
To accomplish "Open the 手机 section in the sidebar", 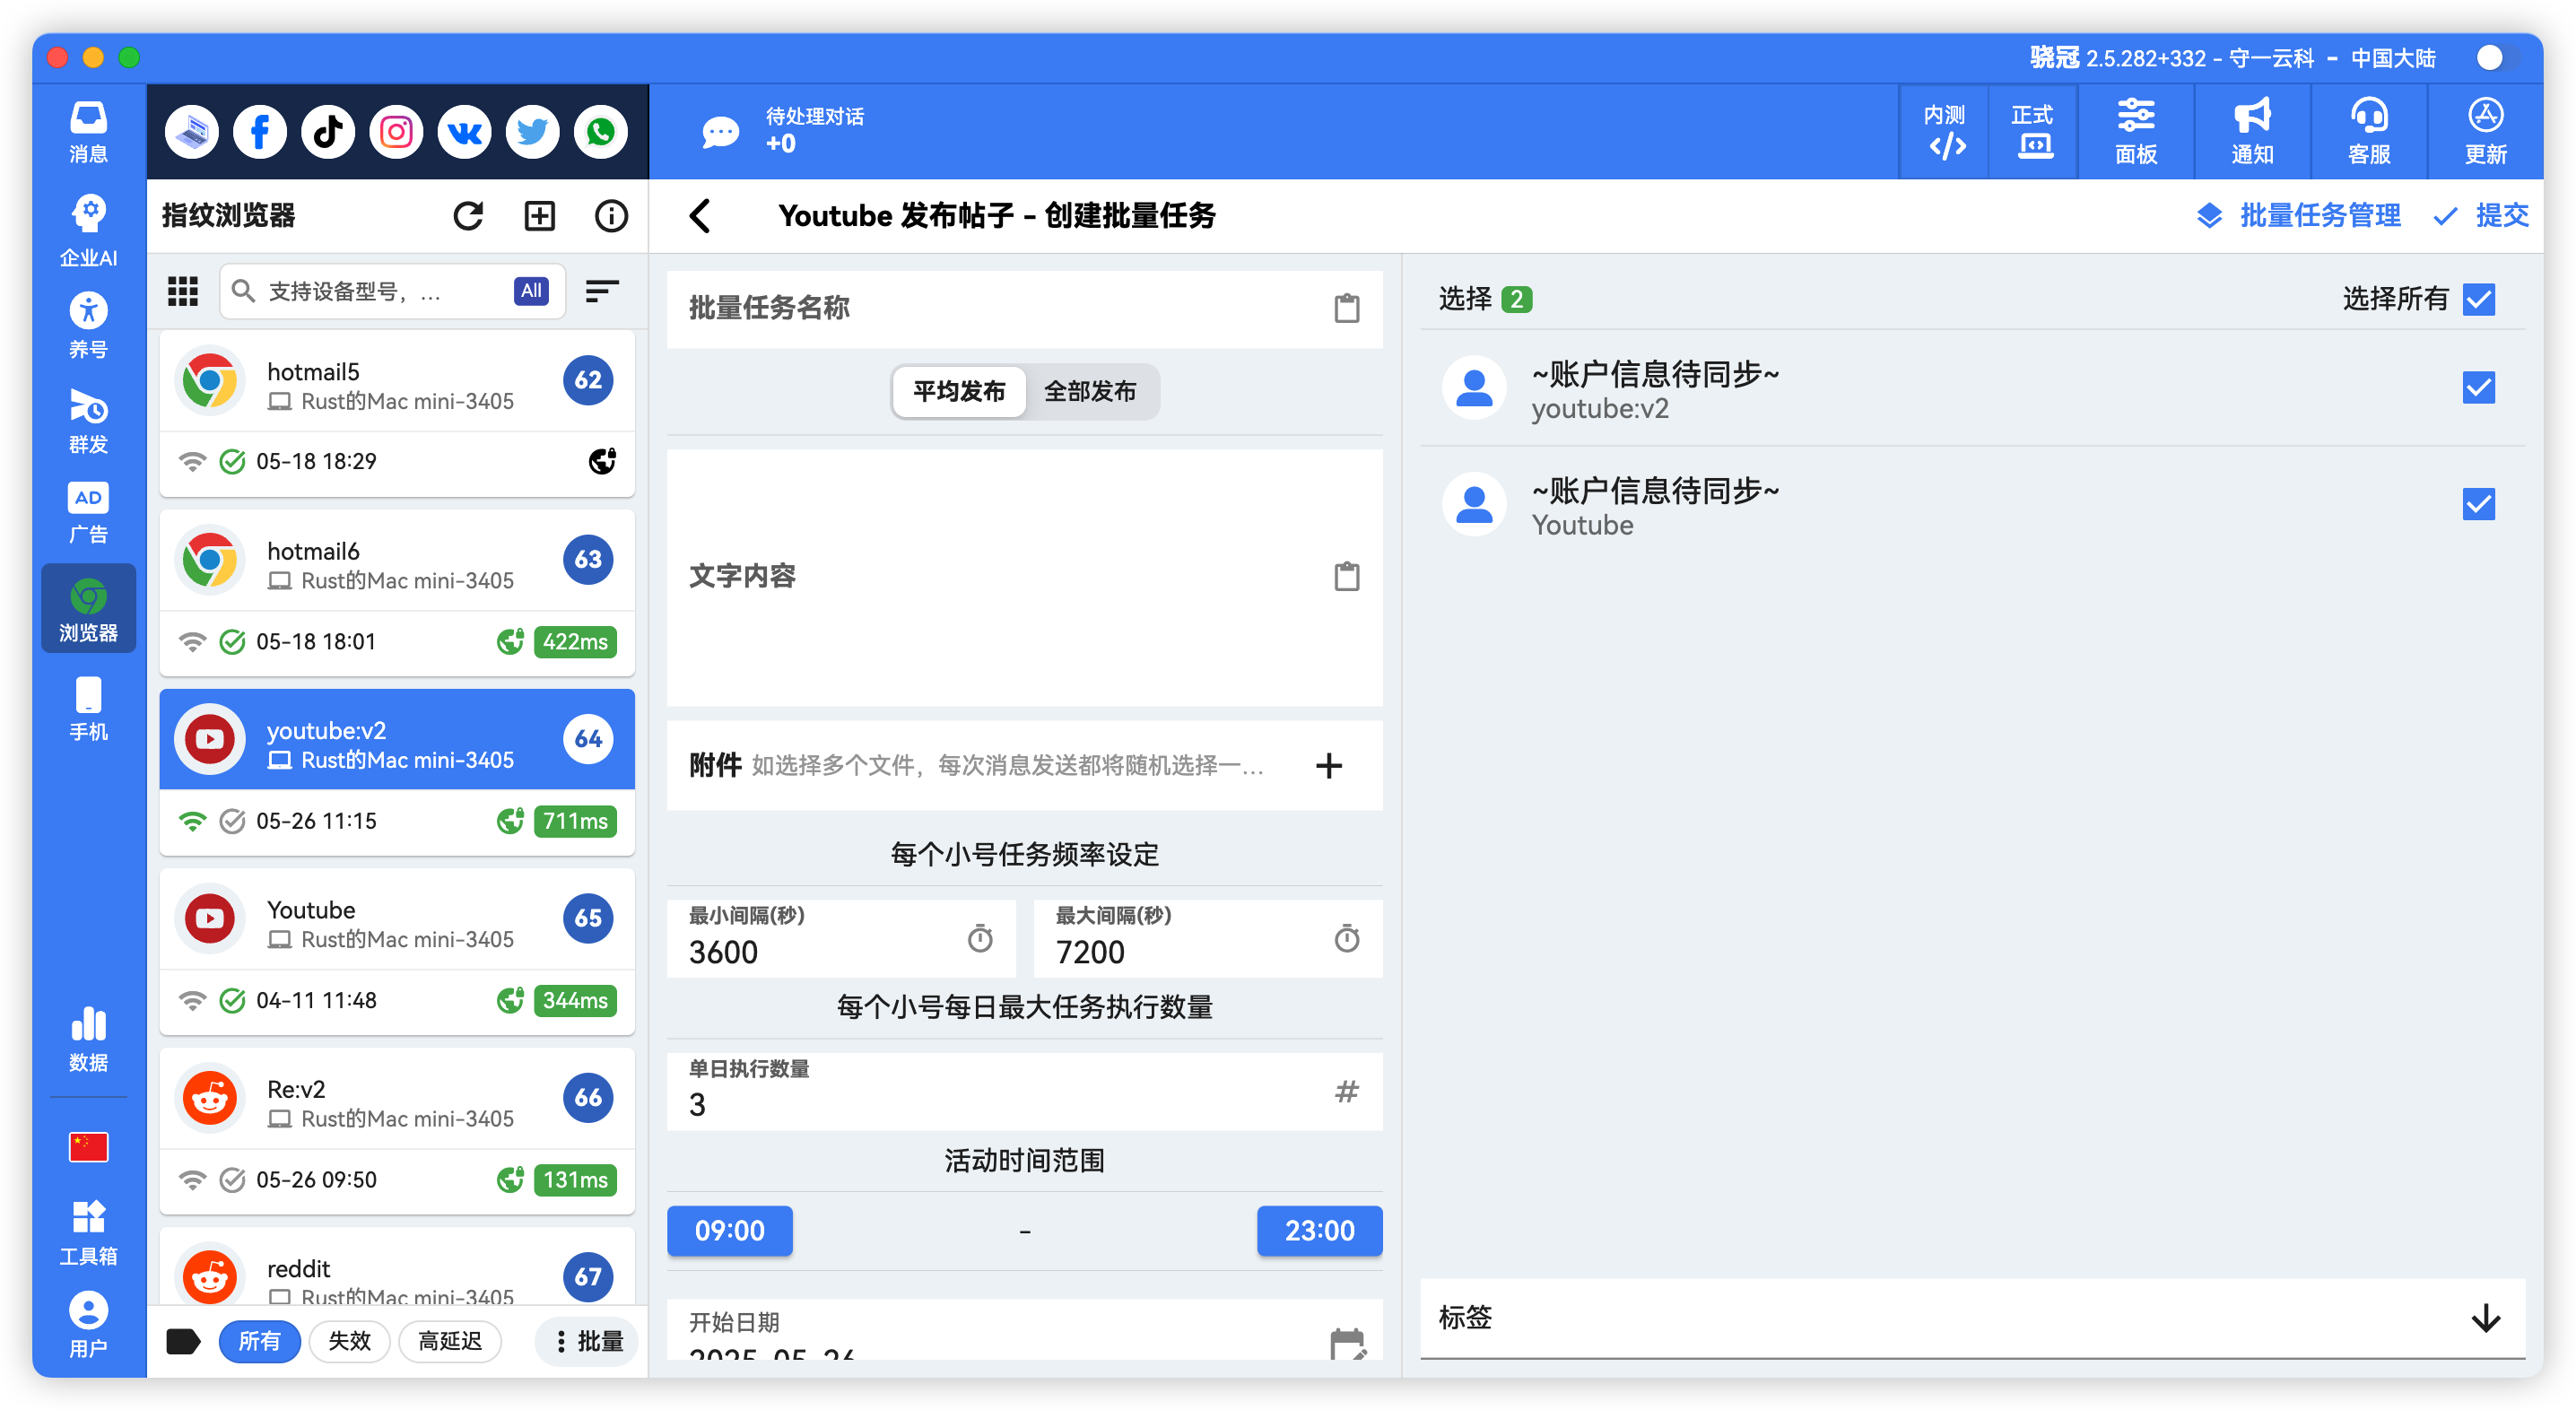I will click(88, 706).
